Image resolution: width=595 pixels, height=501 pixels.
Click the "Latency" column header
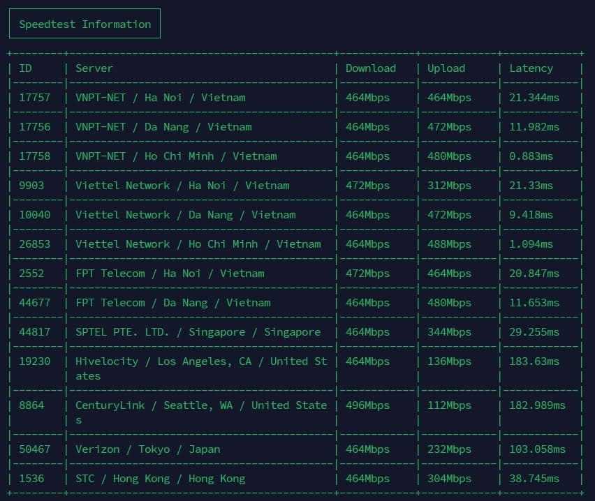click(531, 68)
